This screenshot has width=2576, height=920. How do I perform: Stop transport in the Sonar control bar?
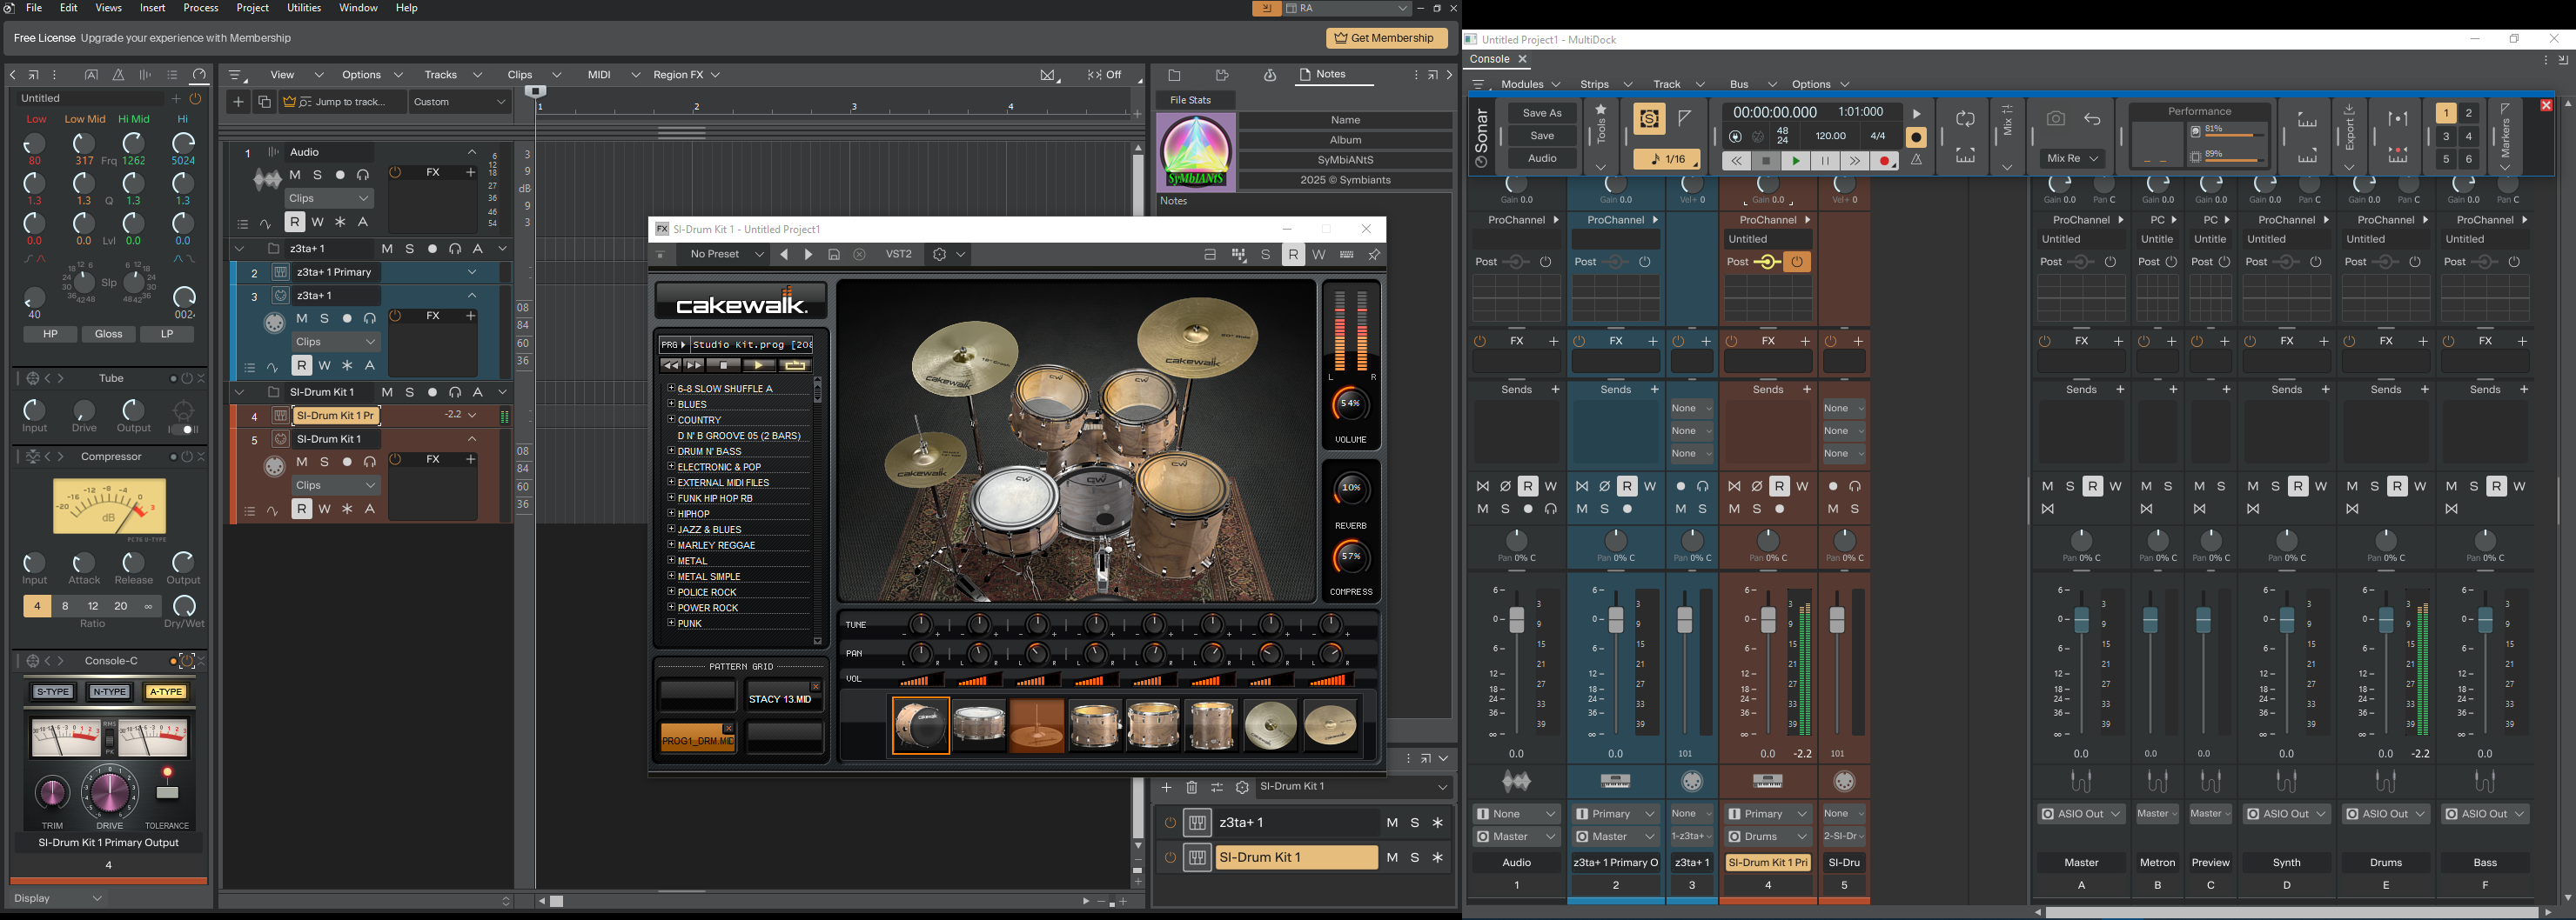pyautogui.click(x=1766, y=161)
